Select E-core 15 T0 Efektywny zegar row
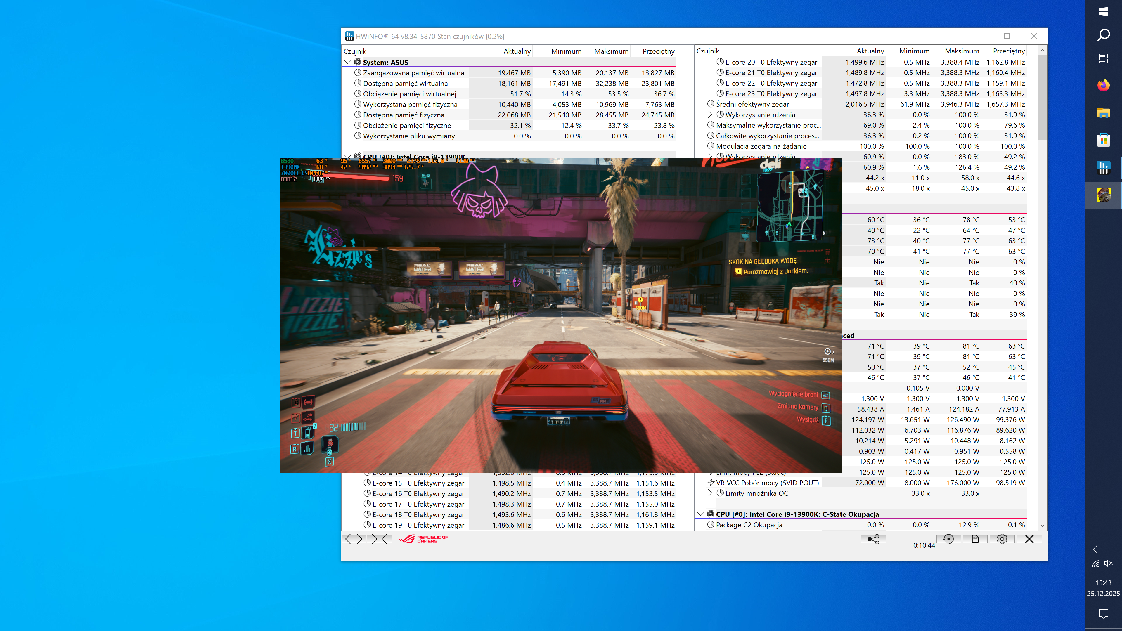The width and height of the screenshot is (1122, 631). click(x=418, y=483)
